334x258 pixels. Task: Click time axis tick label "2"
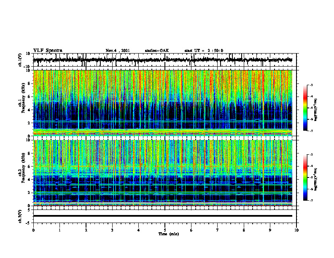(x=86, y=230)
